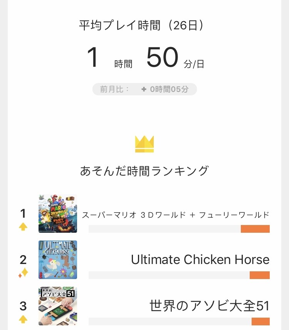Open the 世界のアソビ大全51 cover thumbnail
Screen dimensions: 289x330
click(58, 306)
